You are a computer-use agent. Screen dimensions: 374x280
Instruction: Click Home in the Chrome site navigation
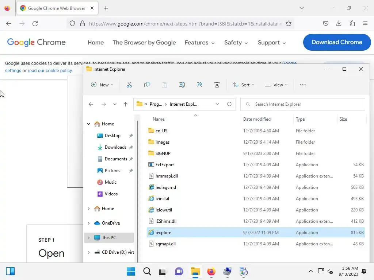pyautogui.click(x=96, y=43)
